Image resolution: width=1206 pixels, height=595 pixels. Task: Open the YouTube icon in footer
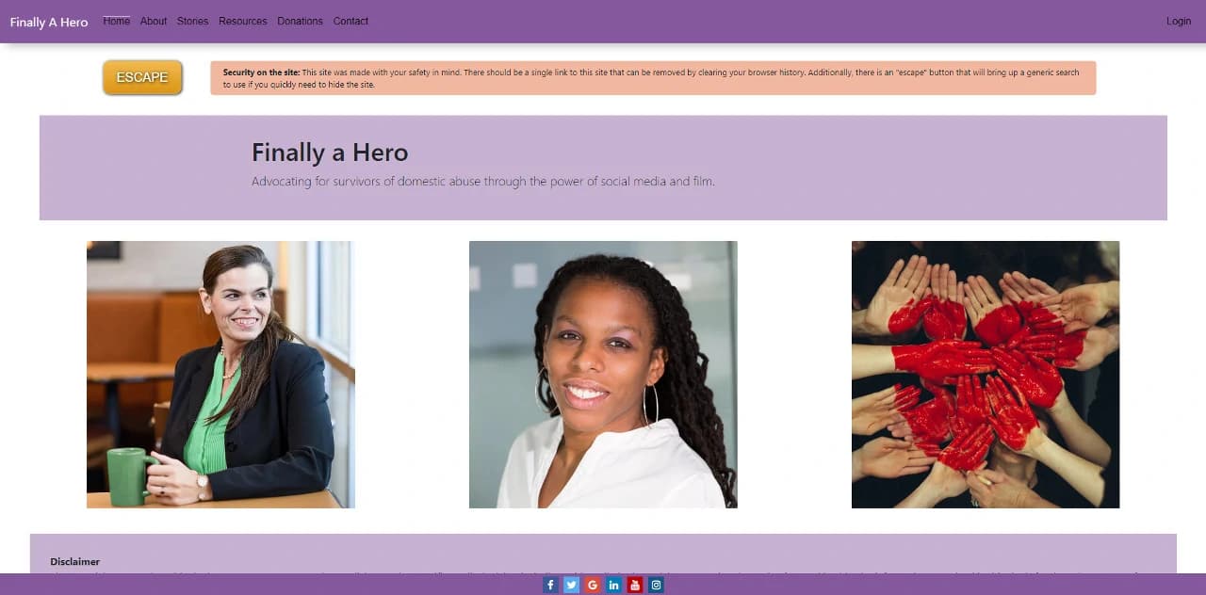pos(635,585)
